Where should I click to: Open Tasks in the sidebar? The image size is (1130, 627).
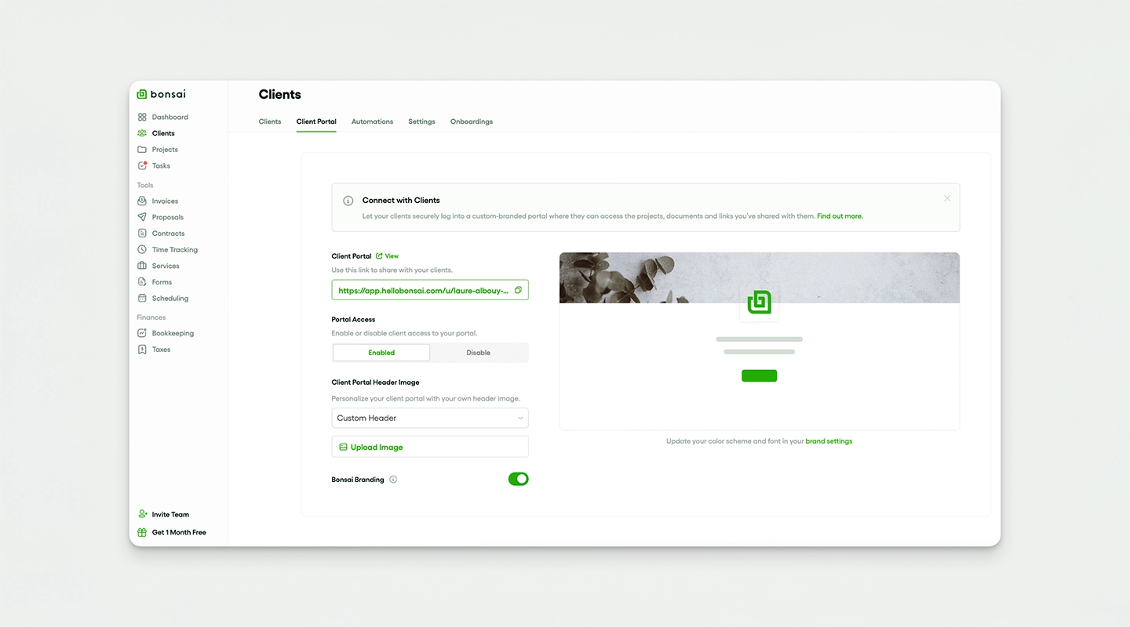pyautogui.click(x=161, y=166)
